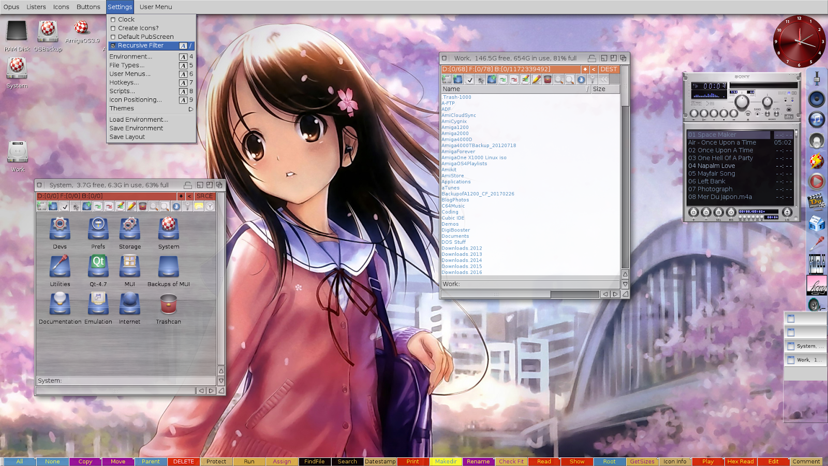Click the key protect icon in Work lister toolbar
Viewport: 828px width, 466px height.
593,79
